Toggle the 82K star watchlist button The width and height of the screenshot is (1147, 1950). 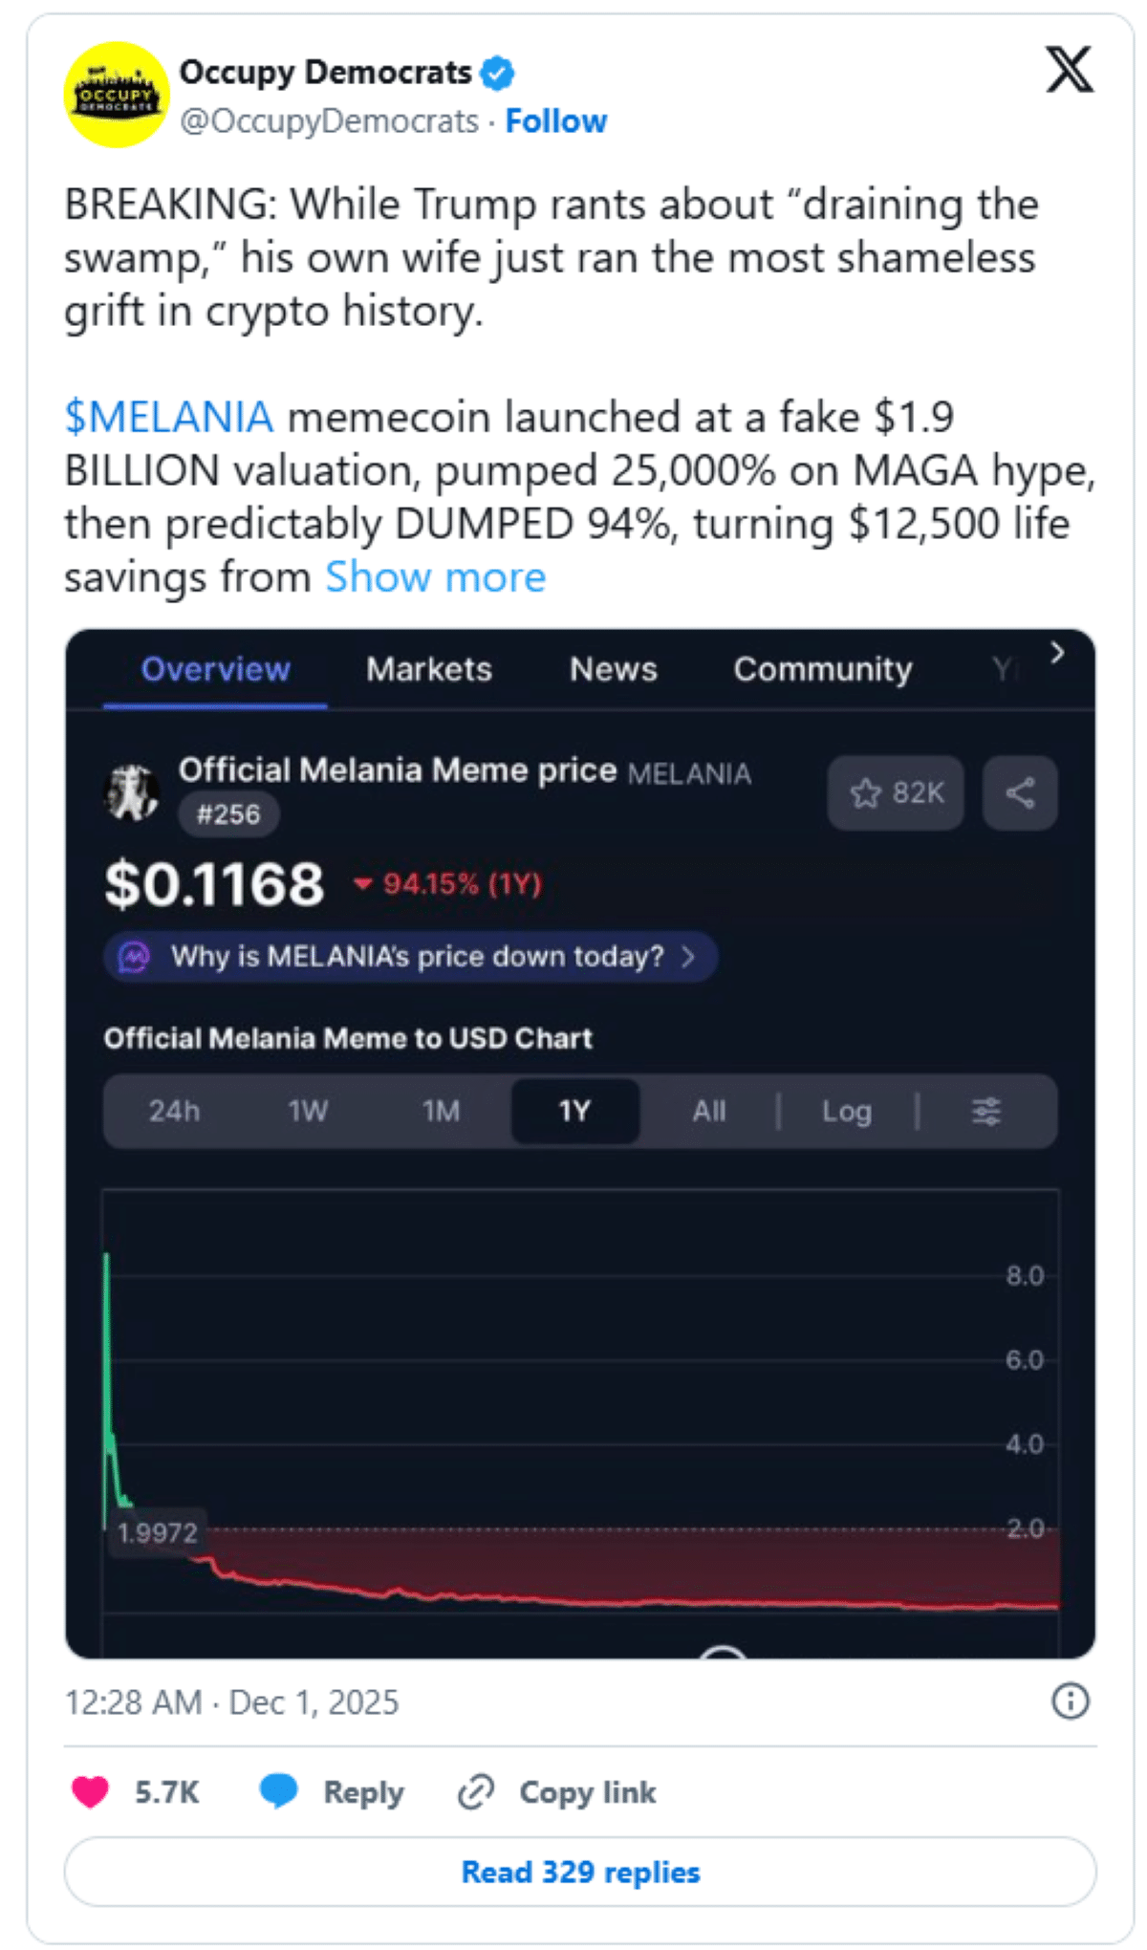[896, 792]
